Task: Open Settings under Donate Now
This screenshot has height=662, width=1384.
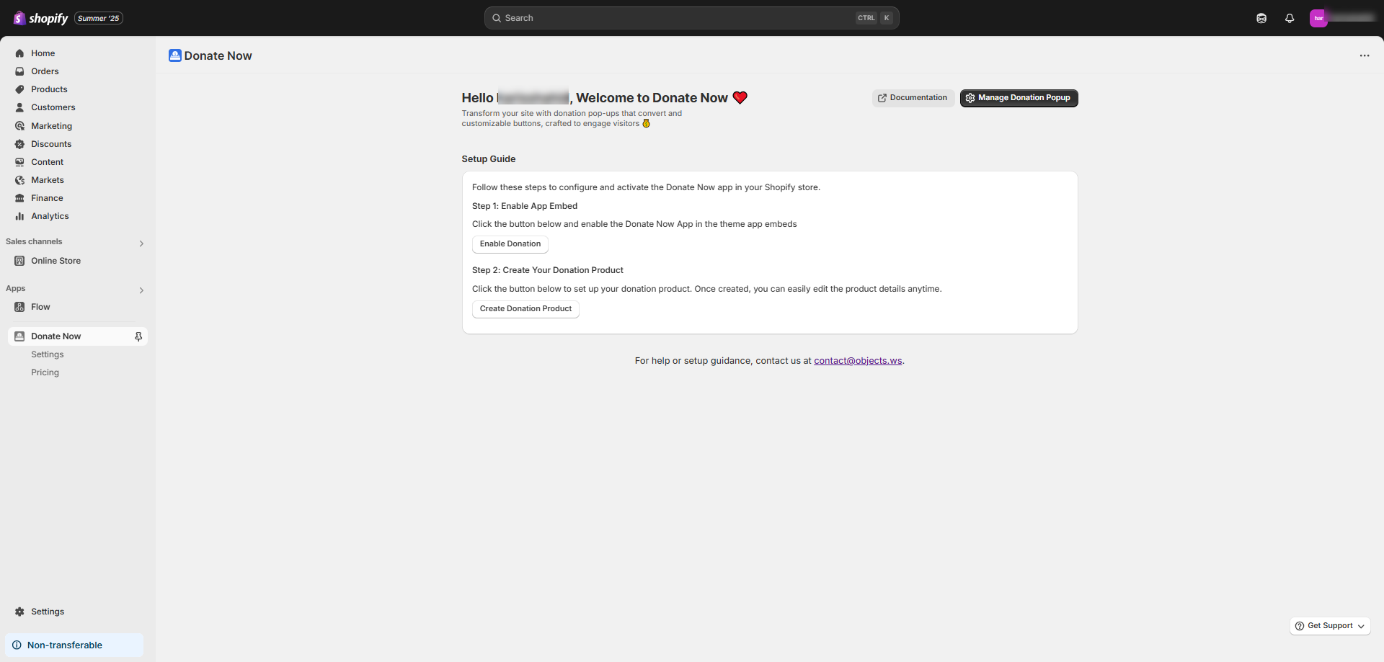Action: click(x=48, y=354)
